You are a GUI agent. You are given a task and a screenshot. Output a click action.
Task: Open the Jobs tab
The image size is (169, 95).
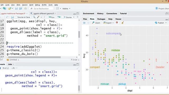(10, 64)
